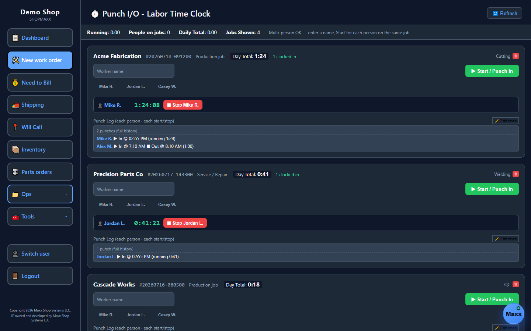Viewport: 531px width, 331px height.
Task: Click the running timer 0:41:22
Action: [147, 223]
